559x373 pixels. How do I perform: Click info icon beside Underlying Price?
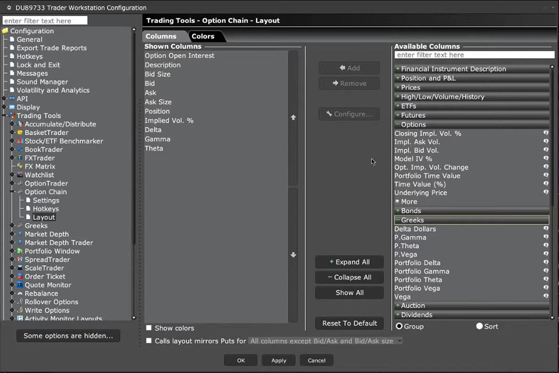point(546,192)
